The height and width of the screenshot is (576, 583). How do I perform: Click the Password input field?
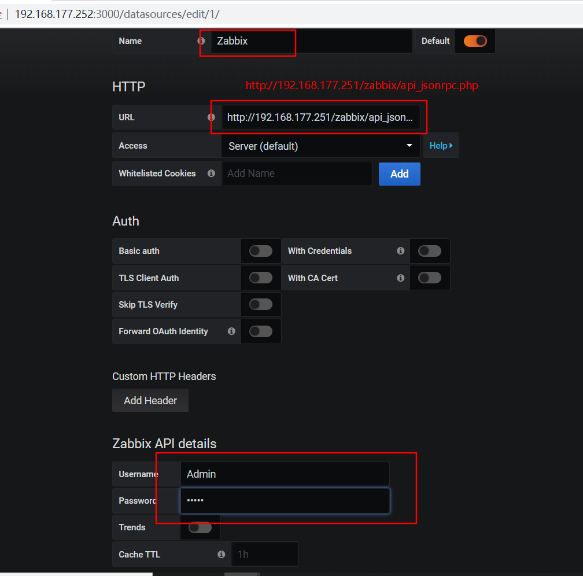click(285, 500)
